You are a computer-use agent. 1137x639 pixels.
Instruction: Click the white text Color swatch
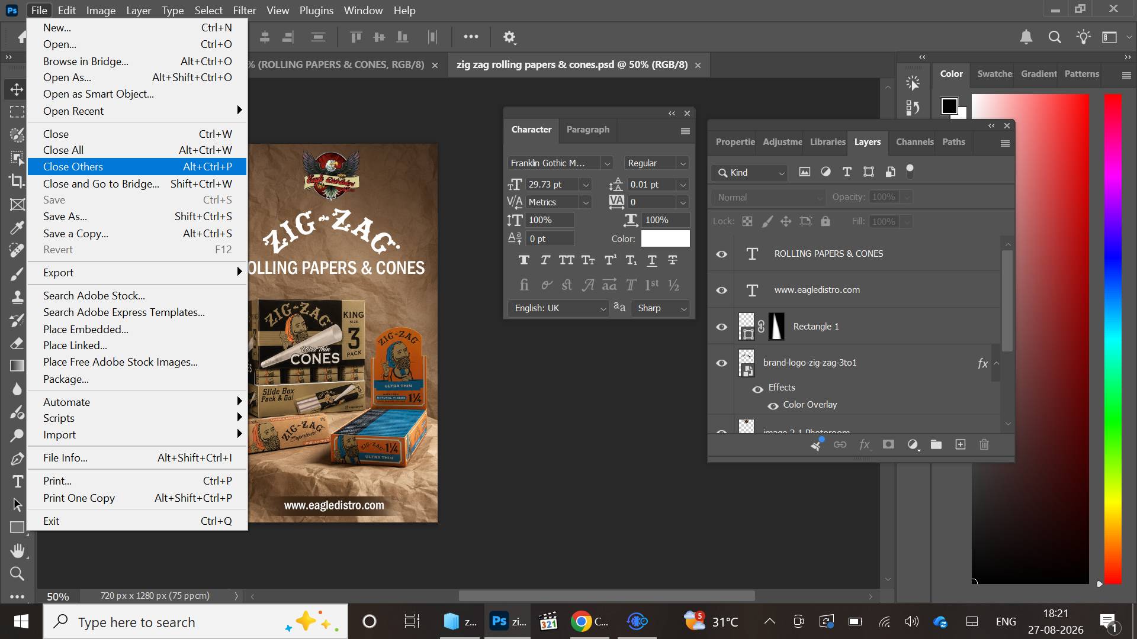[x=665, y=238]
